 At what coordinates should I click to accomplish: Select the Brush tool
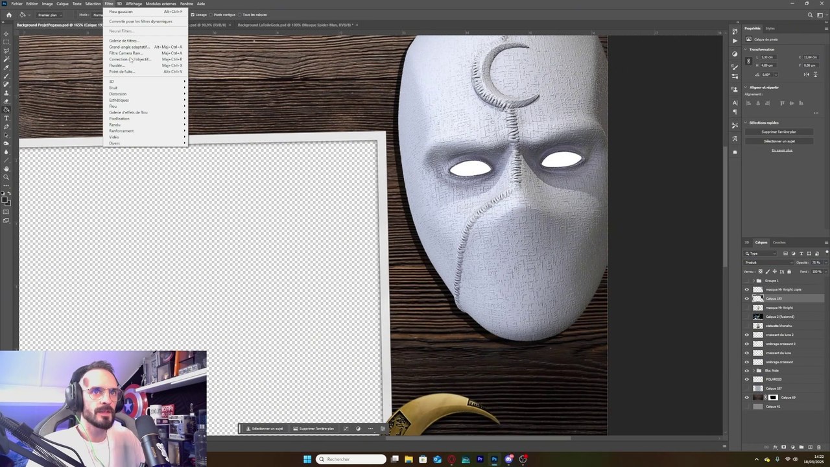(x=6, y=77)
